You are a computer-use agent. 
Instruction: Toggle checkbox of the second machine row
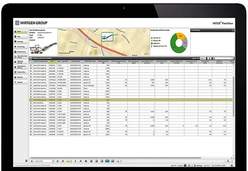tap(31, 68)
